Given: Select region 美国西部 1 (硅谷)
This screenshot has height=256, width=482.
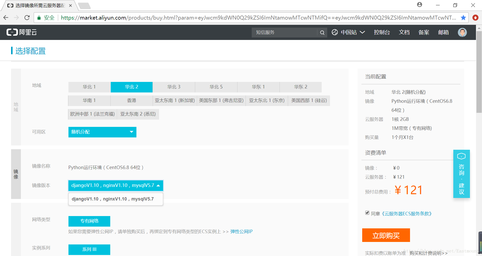Looking at the screenshot, I should pos(309,100).
